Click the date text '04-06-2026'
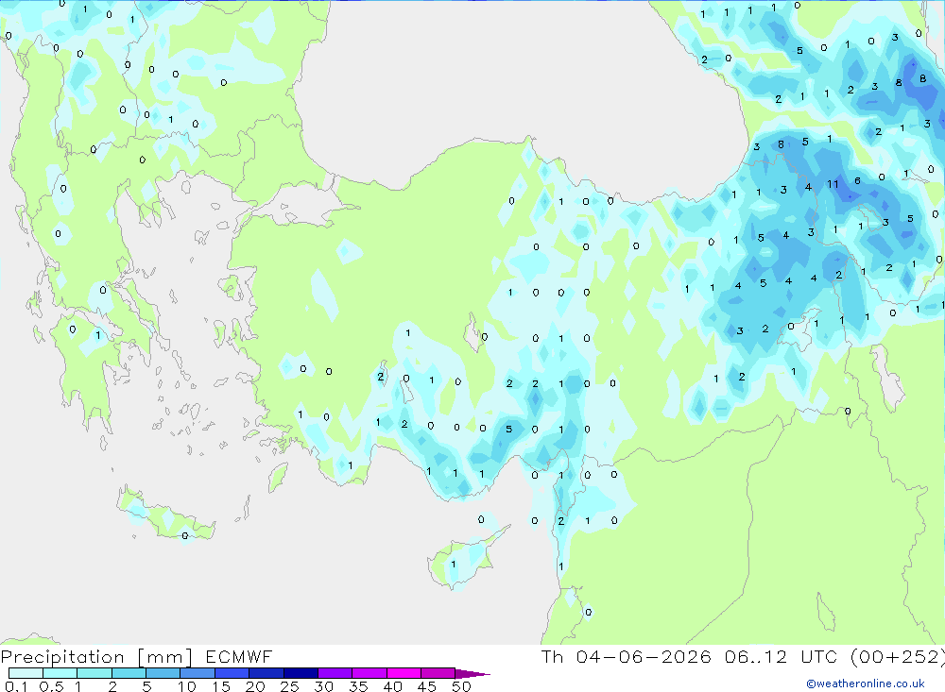 coord(644,656)
